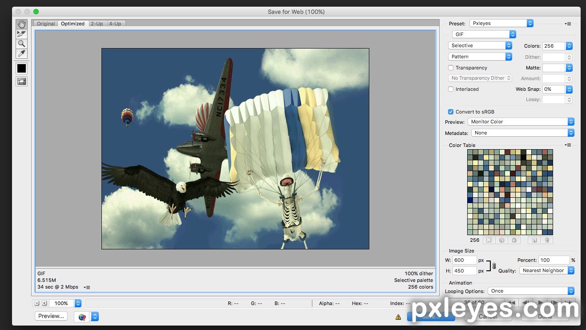Open the Web Snap dropdown arrow
Image resolution: width=586 pixels, height=330 pixels.
point(569,89)
